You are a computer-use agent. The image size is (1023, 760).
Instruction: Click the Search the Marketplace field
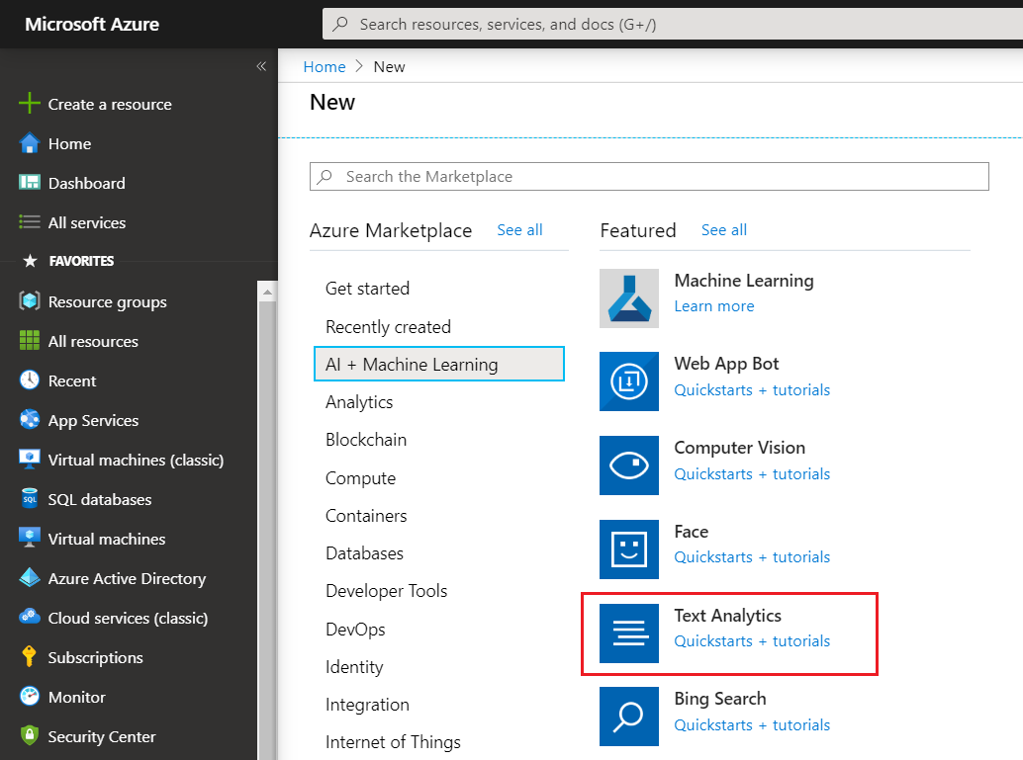click(x=649, y=176)
